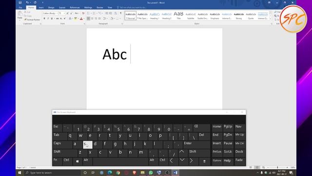Switch to the References tab
The width and height of the screenshot is (312, 176).
(75, 8)
